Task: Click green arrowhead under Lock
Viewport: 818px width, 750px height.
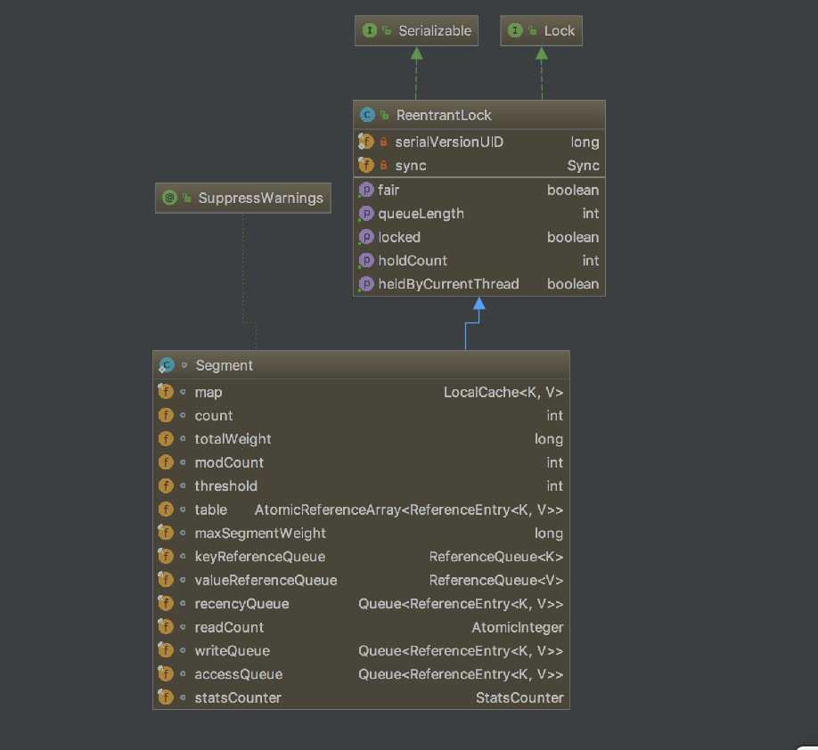Action: (542, 53)
